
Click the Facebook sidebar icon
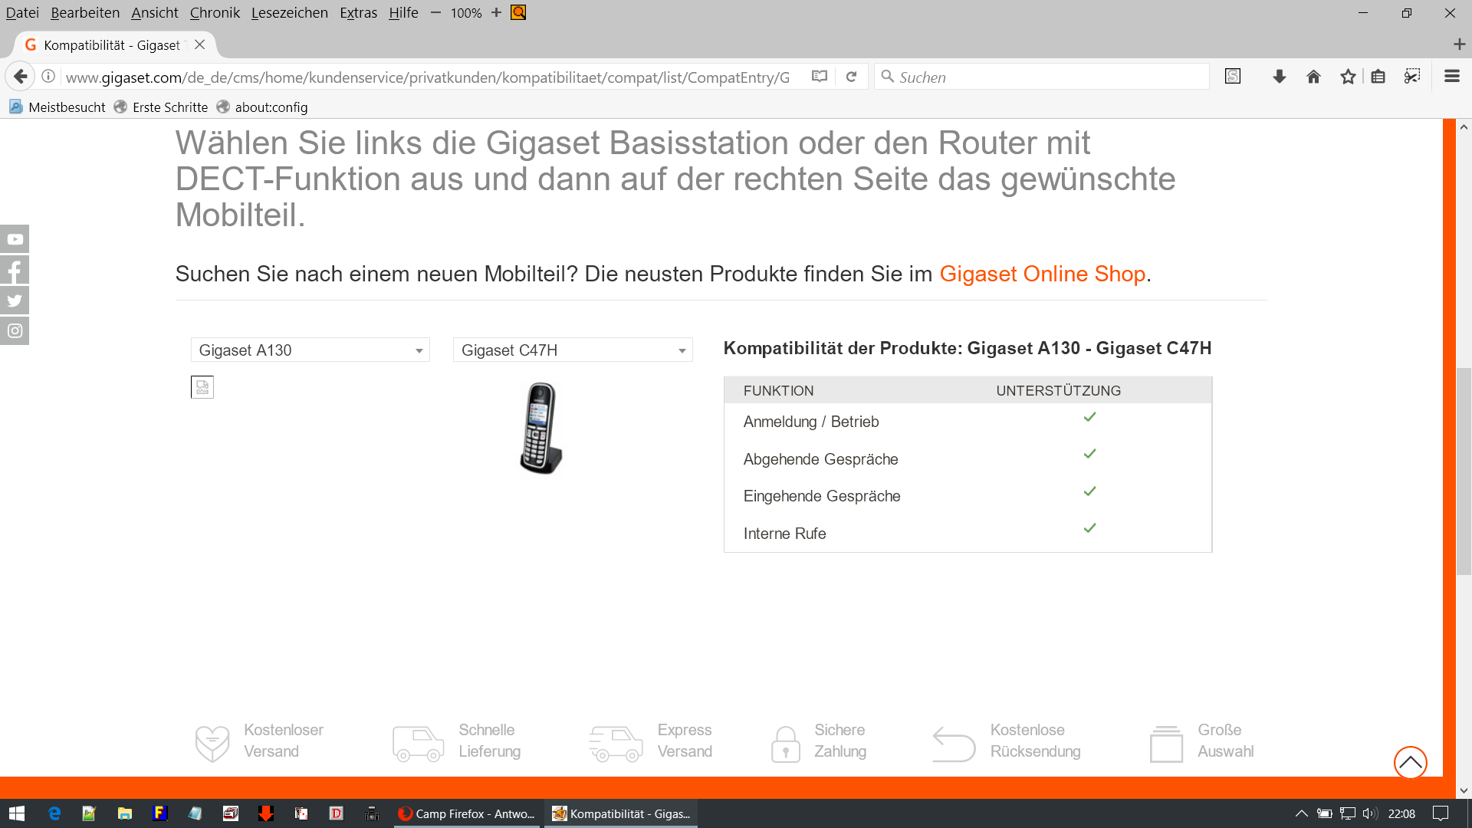pyautogui.click(x=15, y=270)
